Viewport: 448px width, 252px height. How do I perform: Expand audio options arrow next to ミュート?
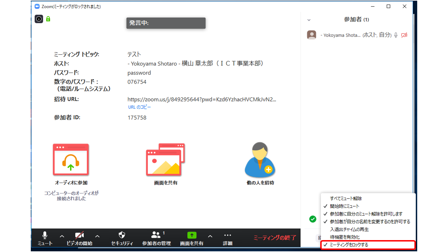pyautogui.click(x=62, y=236)
